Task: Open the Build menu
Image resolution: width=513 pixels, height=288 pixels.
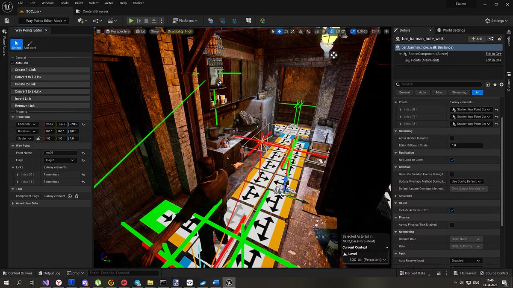Action: 79,3
